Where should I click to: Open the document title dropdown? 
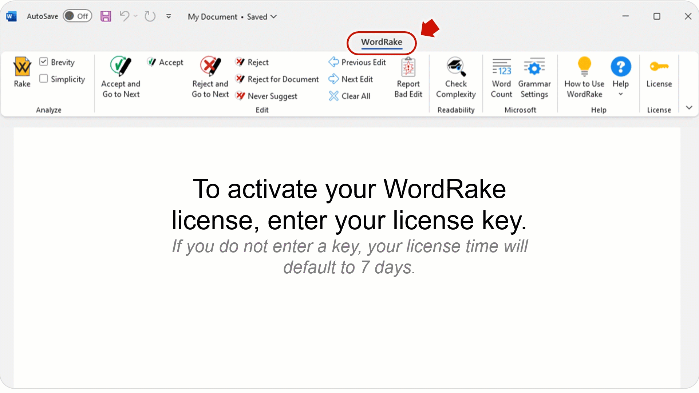click(x=274, y=17)
